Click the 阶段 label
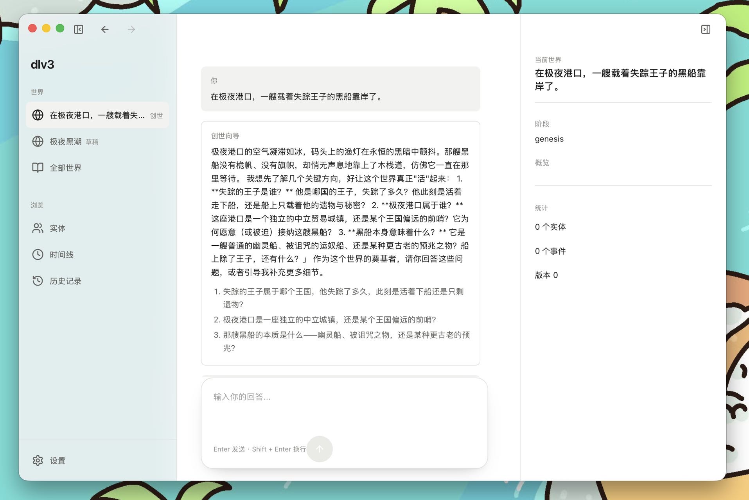This screenshot has height=500, width=749. [x=542, y=124]
